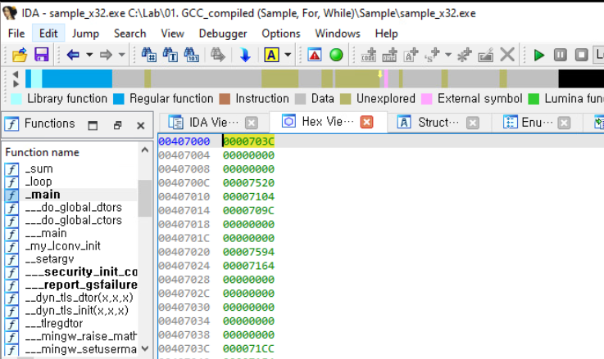Image resolution: width=604 pixels, height=359 pixels.
Task: Open the Jump menu
Action: [x=85, y=34]
